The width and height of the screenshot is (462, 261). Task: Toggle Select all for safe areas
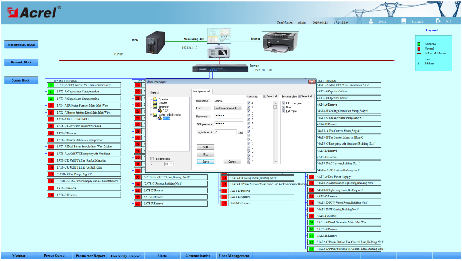tap(264, 96)
